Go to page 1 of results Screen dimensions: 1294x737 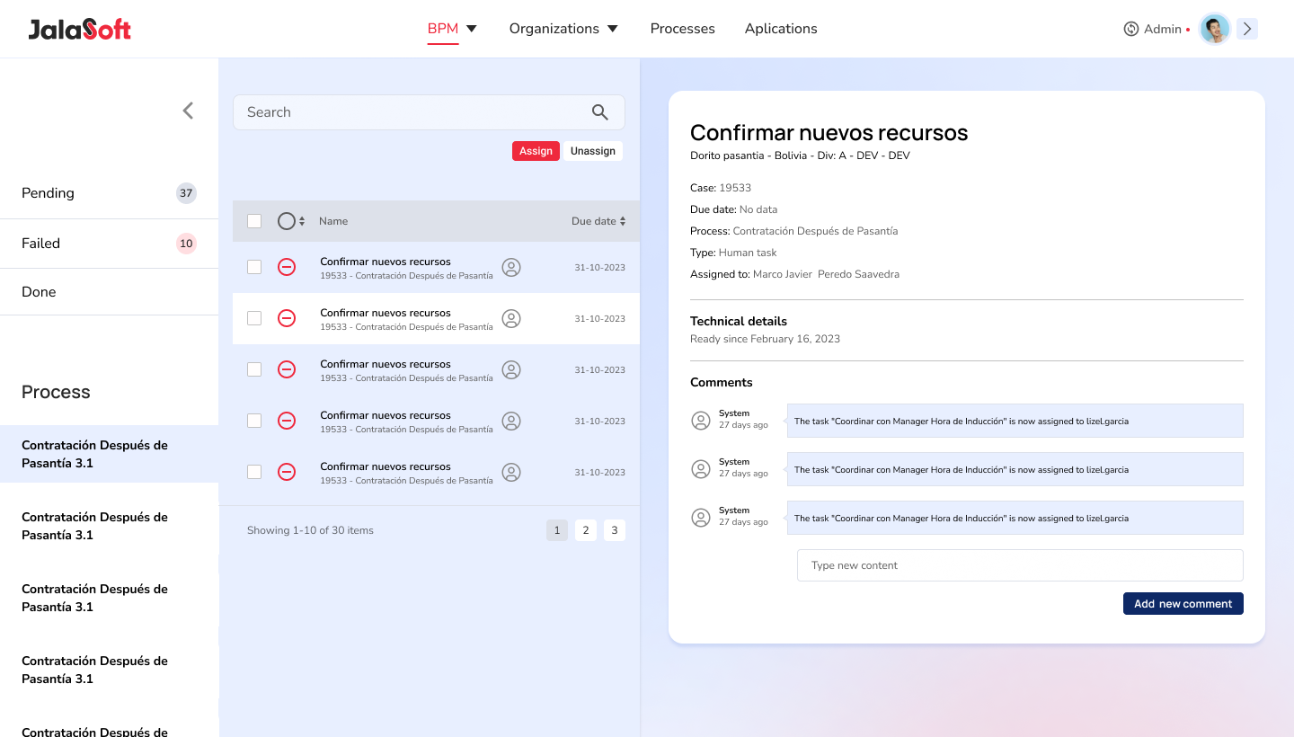tap(557, 530)
